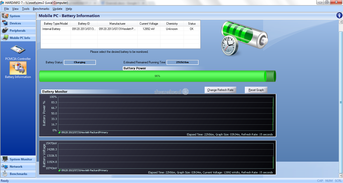Open the File menu
This screenshot has width=343, height=183.
coord(7,9)
